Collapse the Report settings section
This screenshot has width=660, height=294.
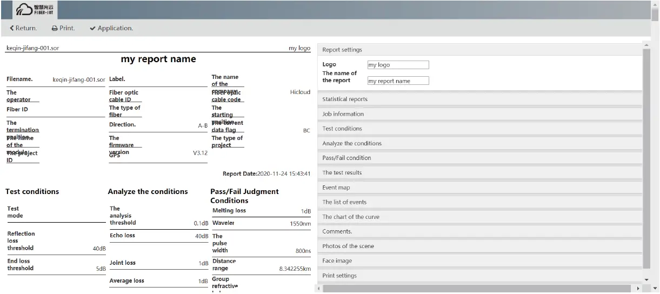342,50
